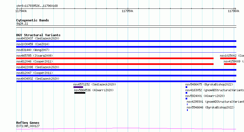
Task: Click the blue bar of nsv6422098
Action: coord(126,70)
